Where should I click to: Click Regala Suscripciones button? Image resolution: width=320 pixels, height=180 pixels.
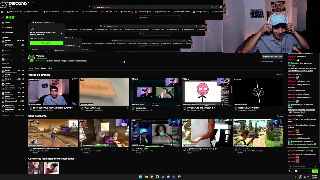272,56
